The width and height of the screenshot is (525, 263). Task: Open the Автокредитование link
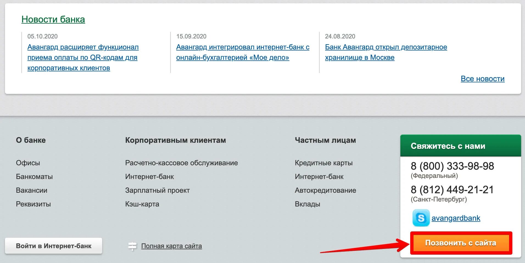coord(325,190)
